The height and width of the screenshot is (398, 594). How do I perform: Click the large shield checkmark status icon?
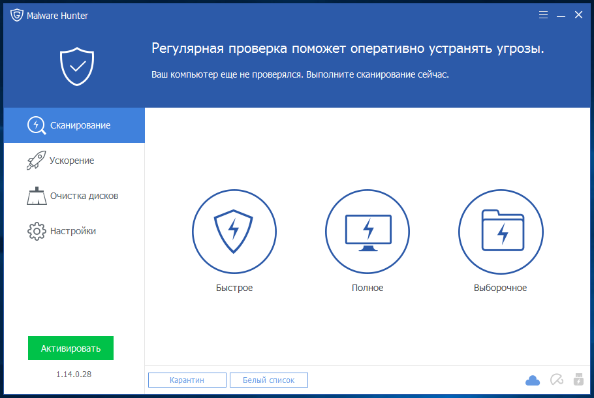click(x=77, y=66)
